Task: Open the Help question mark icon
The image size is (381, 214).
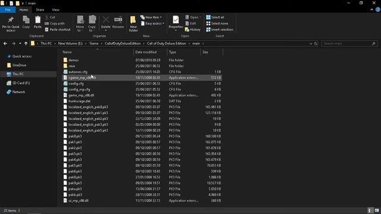Action: [378, 10]
